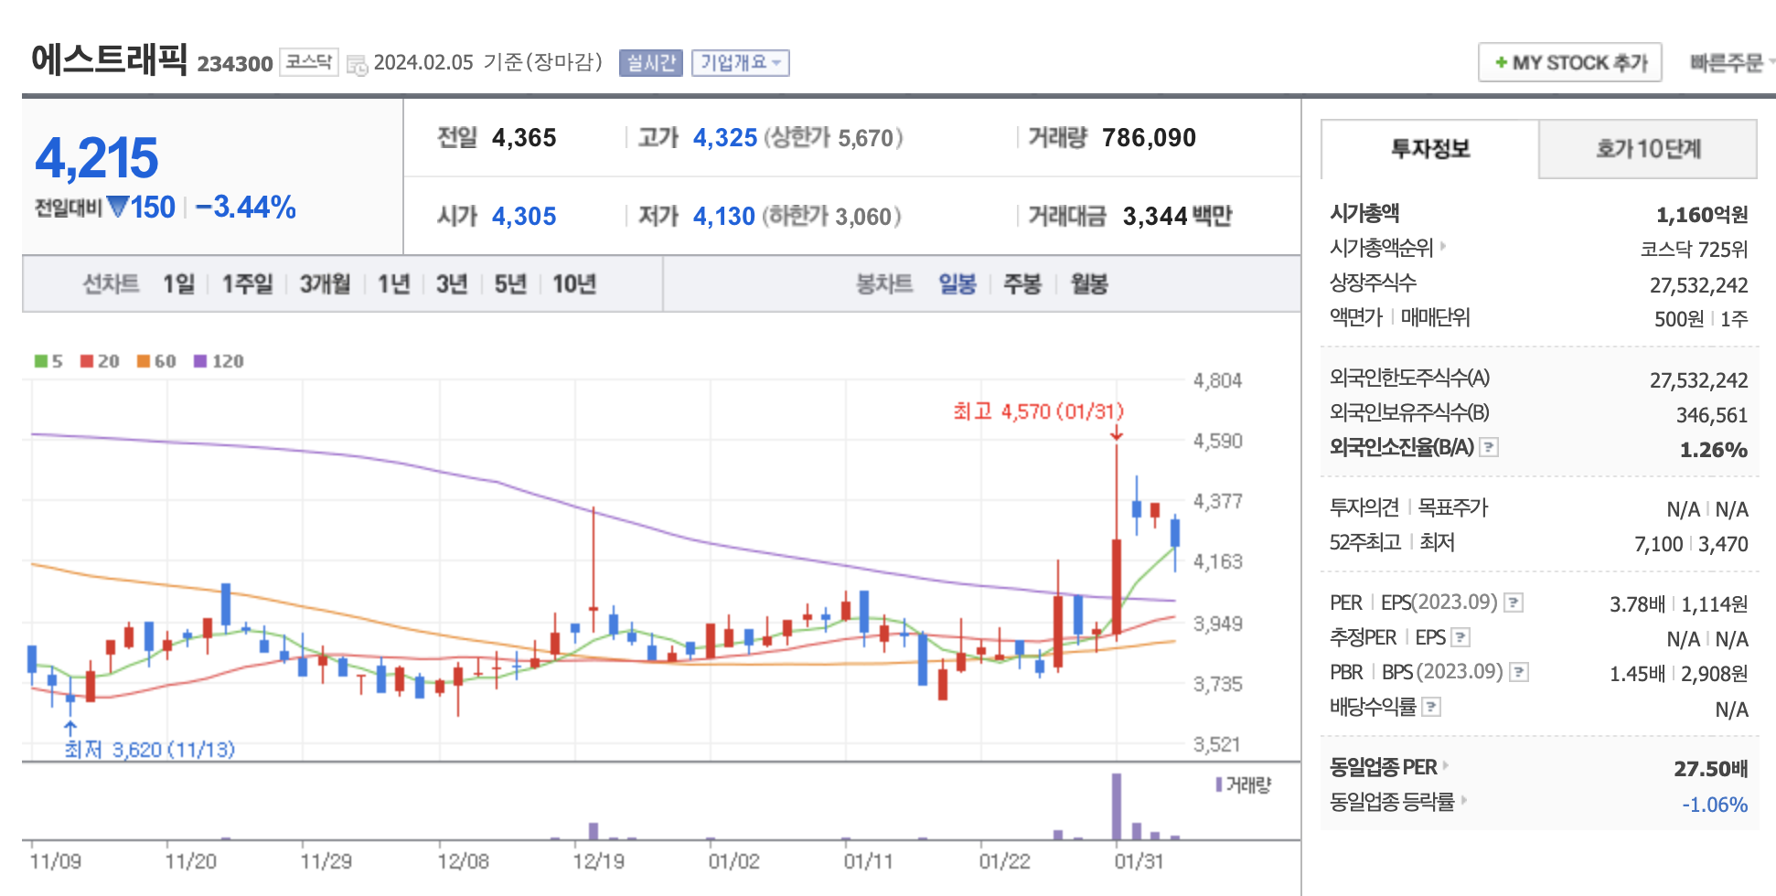
Task: Click purple 120-day moving average legend square
Action: pos(200,361)
